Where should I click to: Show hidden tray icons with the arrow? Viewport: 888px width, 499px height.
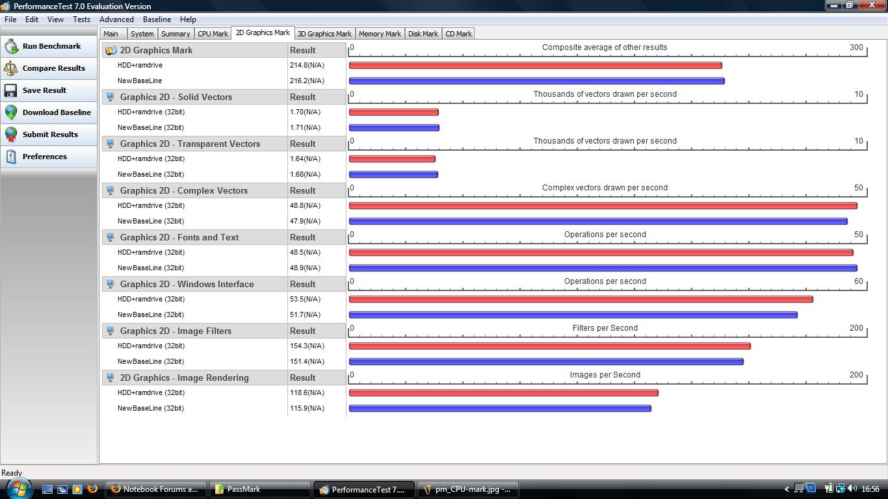(x=787, y=489)
